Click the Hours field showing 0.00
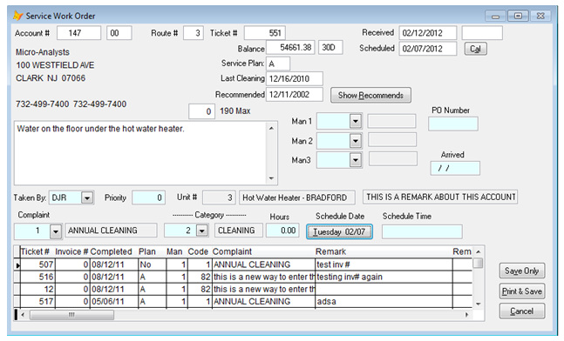Screen dimensions: 564x341 click(282, 231)
